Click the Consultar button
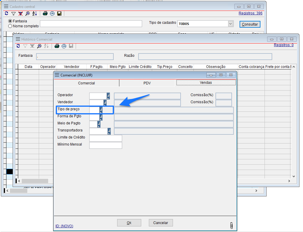The height and width of the screenshot is (232, 303). 250,24
